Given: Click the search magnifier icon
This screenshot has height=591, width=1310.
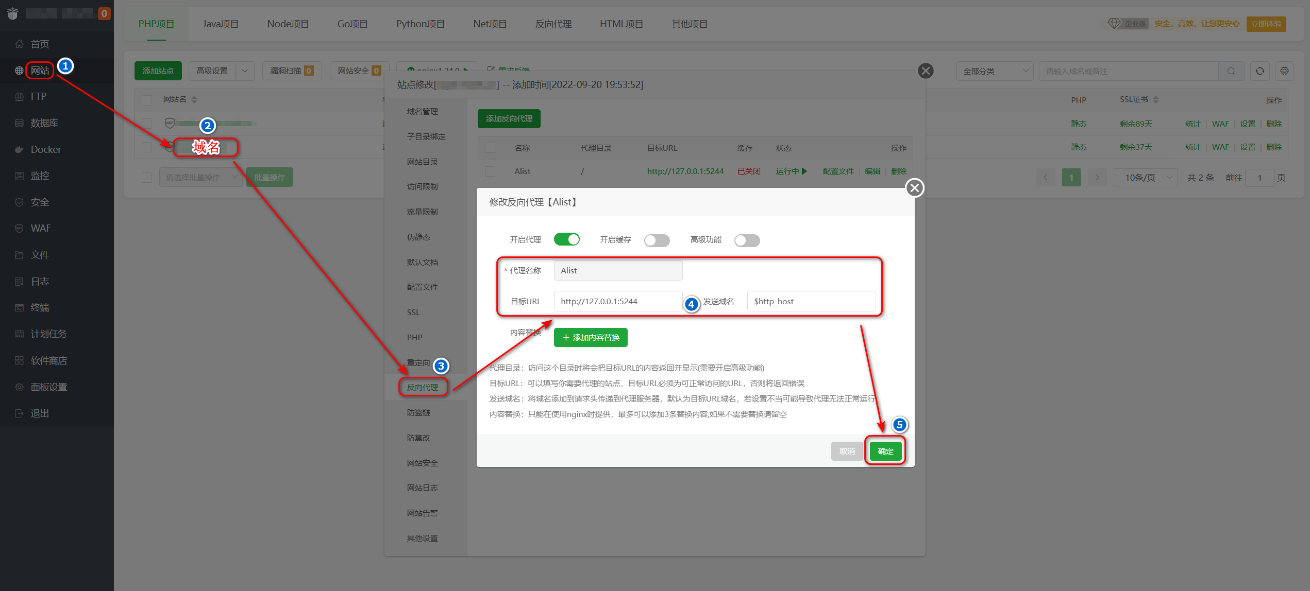Looking at the screenshot, I should (x=1231, y=71).
